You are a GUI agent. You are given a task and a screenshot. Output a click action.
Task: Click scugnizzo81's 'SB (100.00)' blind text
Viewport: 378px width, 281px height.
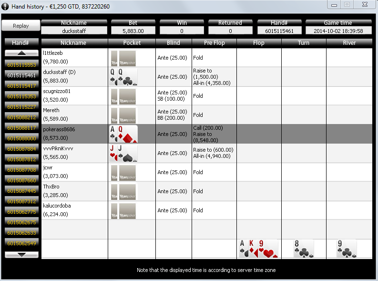[171, 99]
